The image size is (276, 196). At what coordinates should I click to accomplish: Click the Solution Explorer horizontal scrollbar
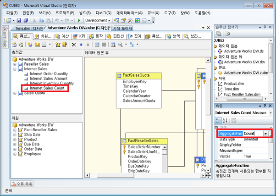tap(245, 99)
